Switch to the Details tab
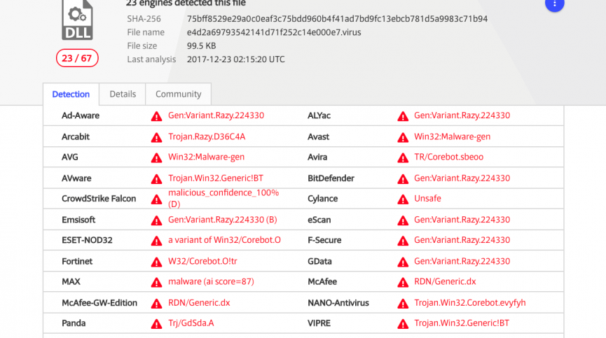Screen dimensions: 606x338 click(x=123, y=94)
